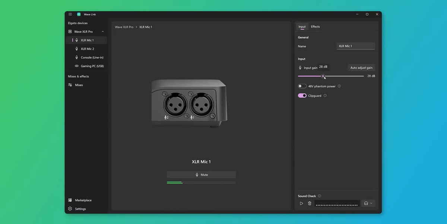The width and height of the screenshot is (447, 224).
Task: Disable Clipguard
Action: click(x=302, y=96)
